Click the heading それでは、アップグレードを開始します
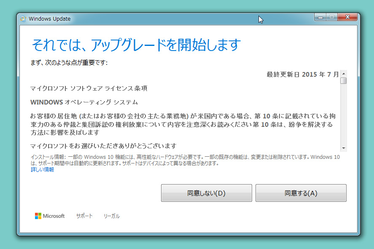This screenshot has width=374, height=249. pyautogui.click(x=136, y=45)
